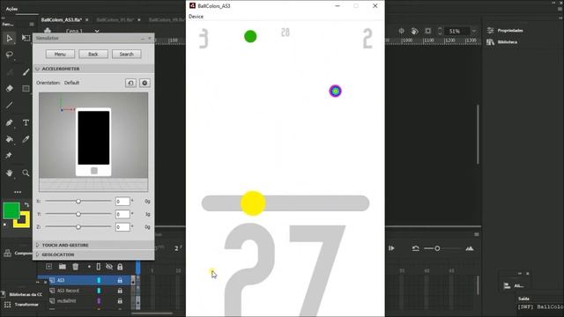Click Menu button in Simulator
Image resolution: width=564 pixels, height=317 pixels.
coord(60,54)
